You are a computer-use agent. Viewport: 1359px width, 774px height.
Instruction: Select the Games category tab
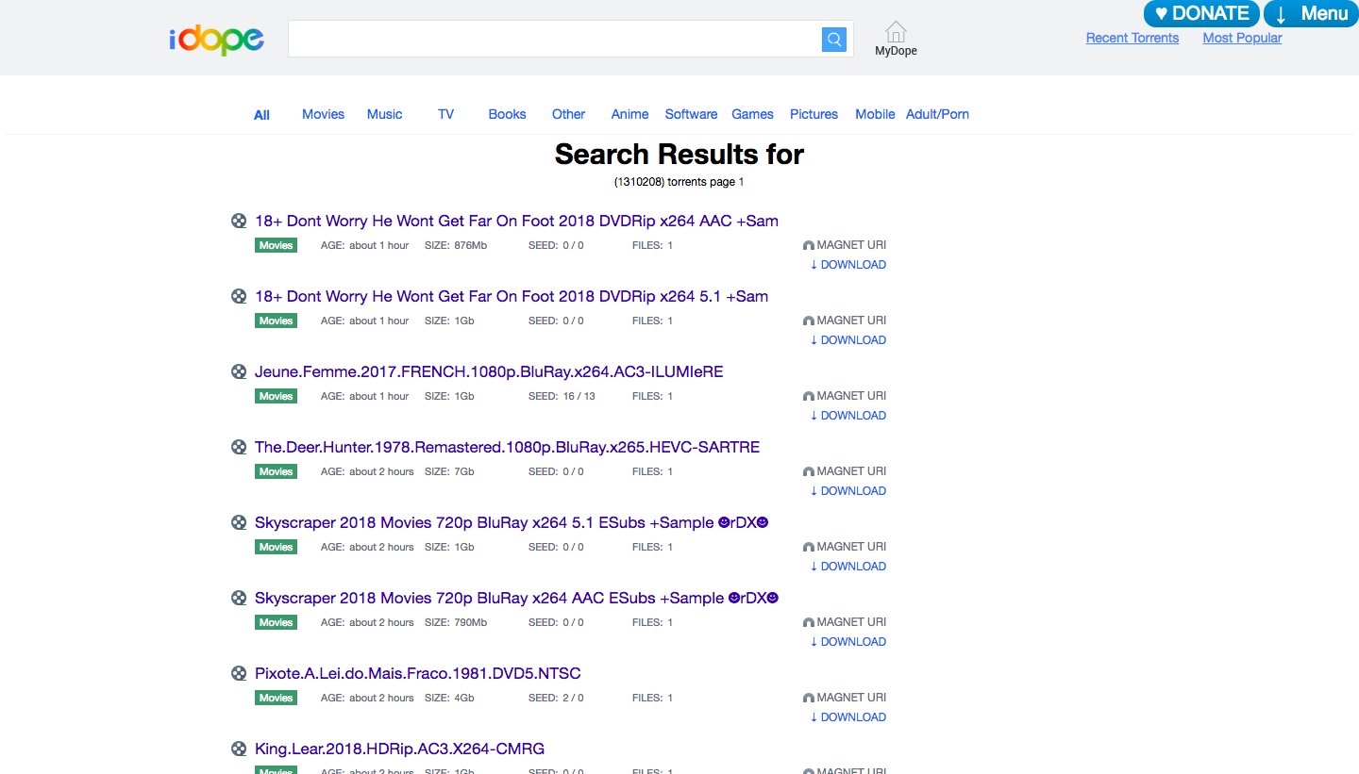pyautogui.click(x=752, y=114)
